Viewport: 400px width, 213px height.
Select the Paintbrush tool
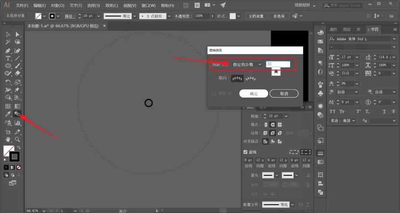click(x=17, y=66)
